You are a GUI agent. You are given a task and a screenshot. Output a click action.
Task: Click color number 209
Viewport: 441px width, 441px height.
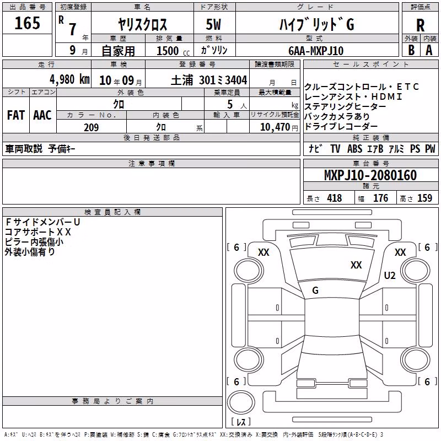click(91, 127)
